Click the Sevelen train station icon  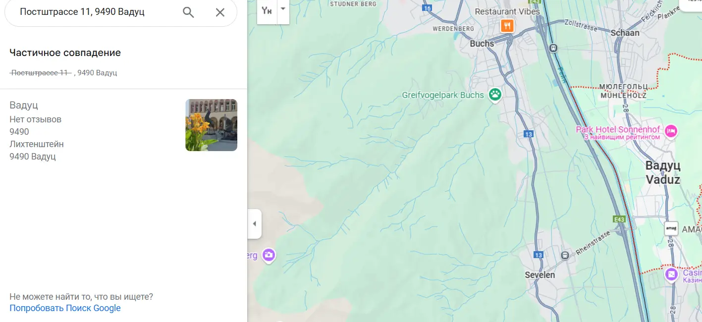point(564,255)
